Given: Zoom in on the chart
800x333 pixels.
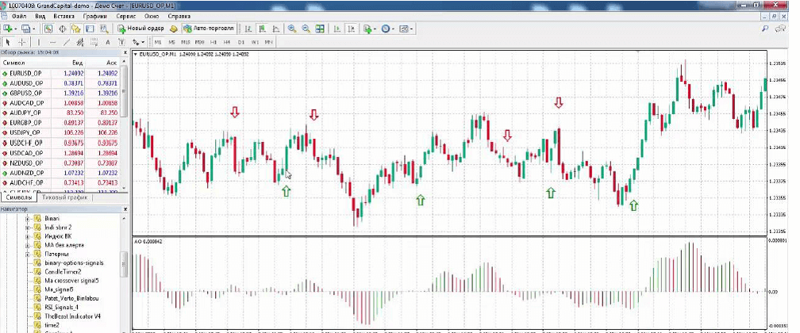Looking at the screenshot, I should click(292, 29).
